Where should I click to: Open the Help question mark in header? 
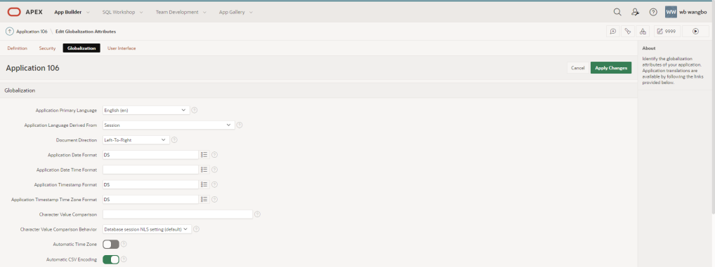653,12
